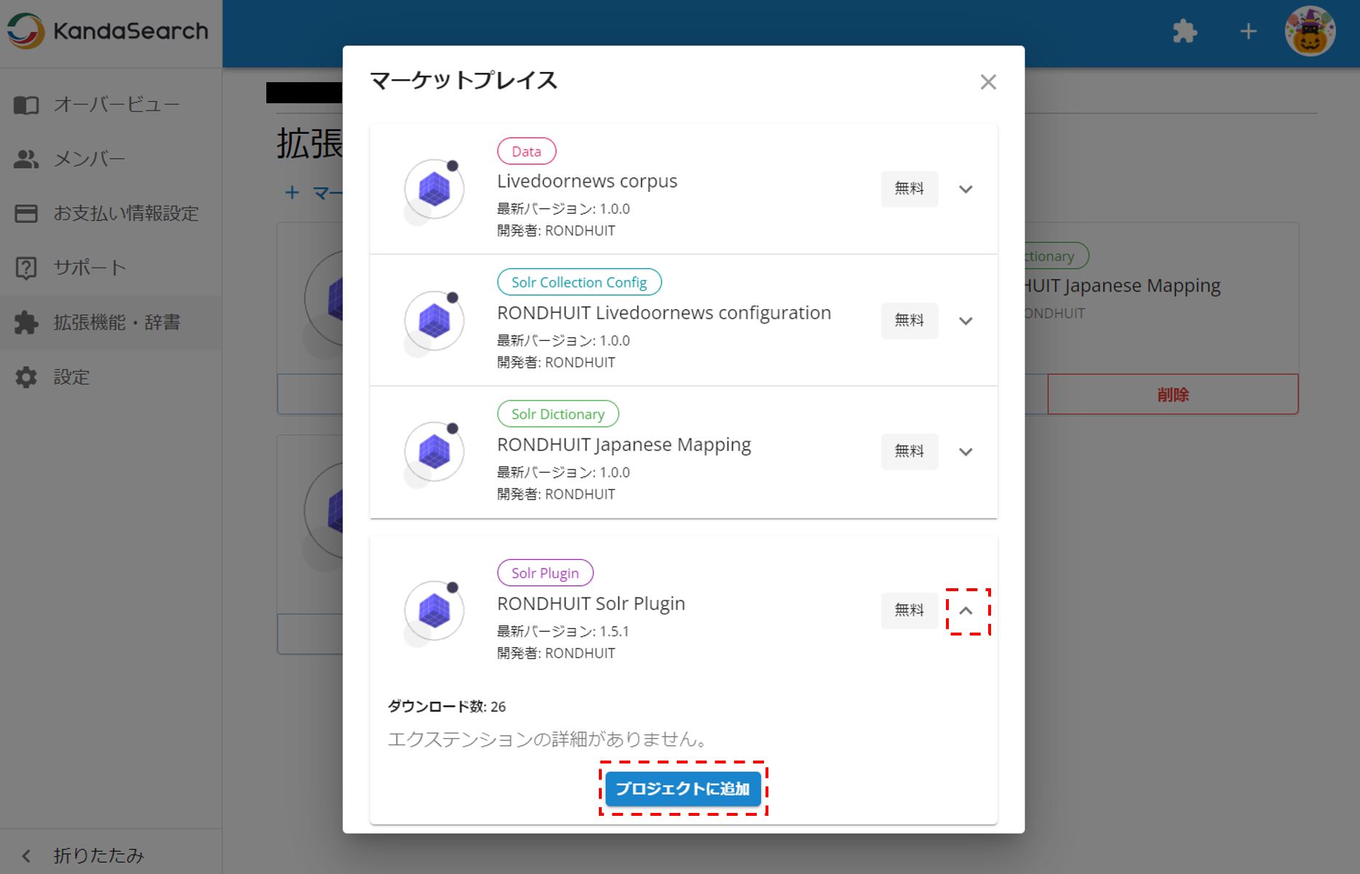Click ダウンロード数: 26 text
Screen dimensions: 1360x874
pyautogui.click(x=447, y=707)
